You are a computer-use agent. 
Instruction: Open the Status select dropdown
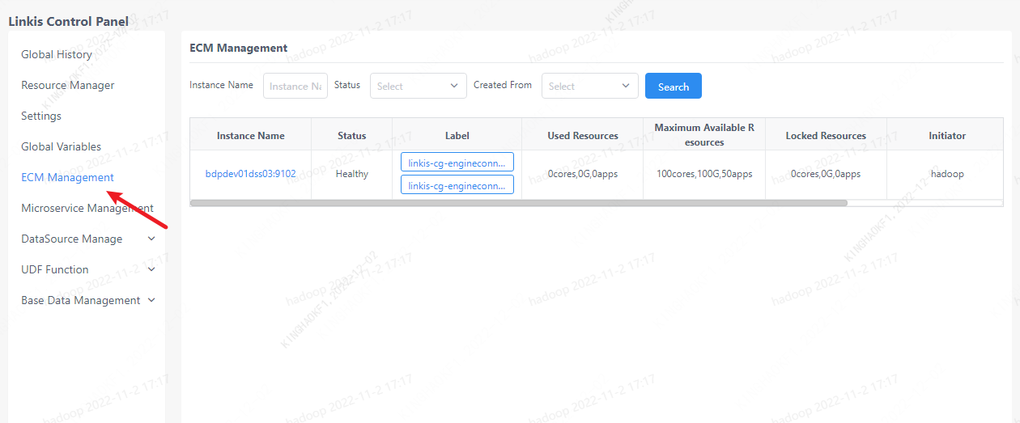click(418, 86)
